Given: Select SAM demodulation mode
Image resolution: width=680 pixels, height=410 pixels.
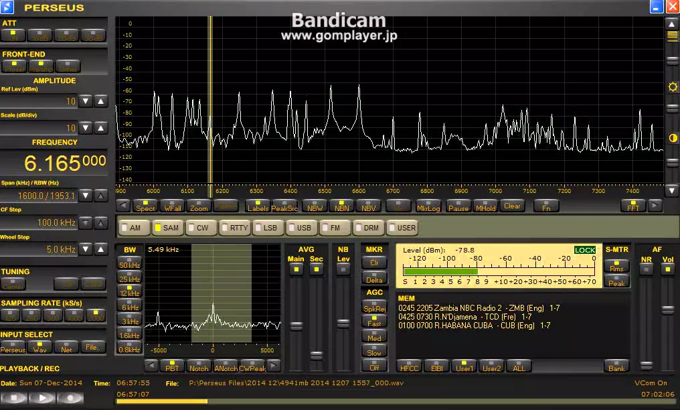Looking at the screenshot, I should click(x=168, y=228).
